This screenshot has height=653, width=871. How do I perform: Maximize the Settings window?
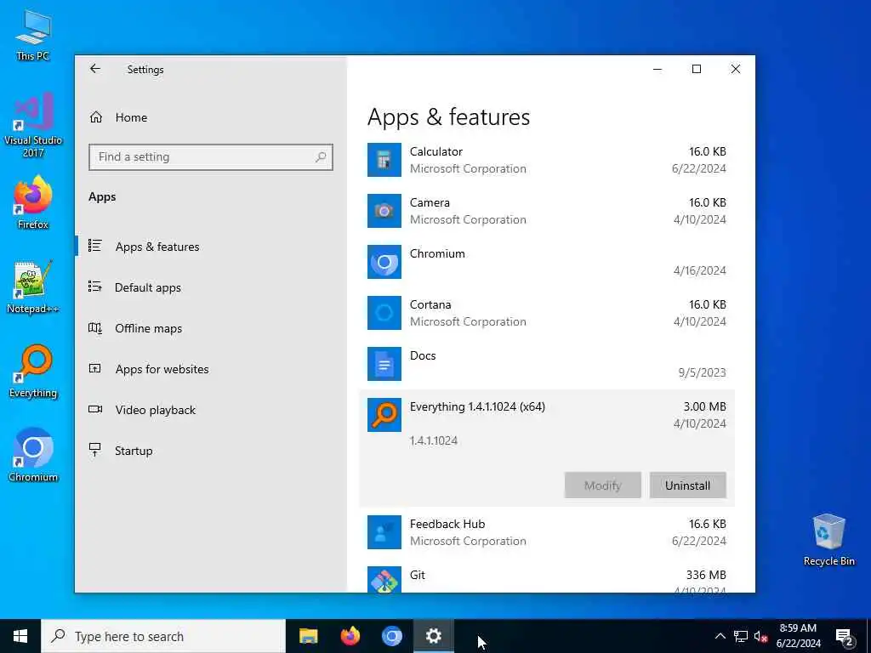[696, 69]
